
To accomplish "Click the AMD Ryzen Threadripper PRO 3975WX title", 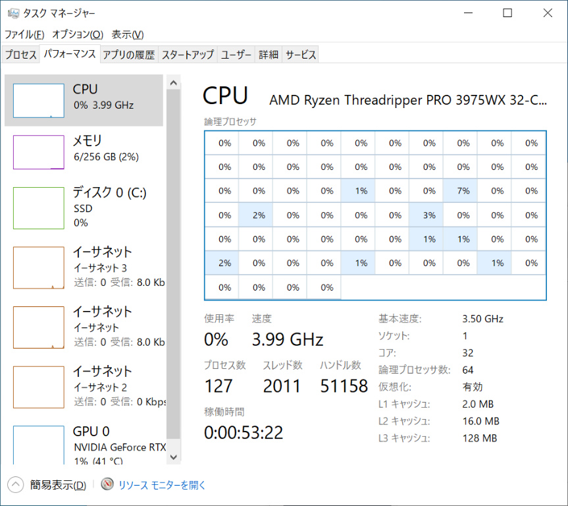I will 408,100.
